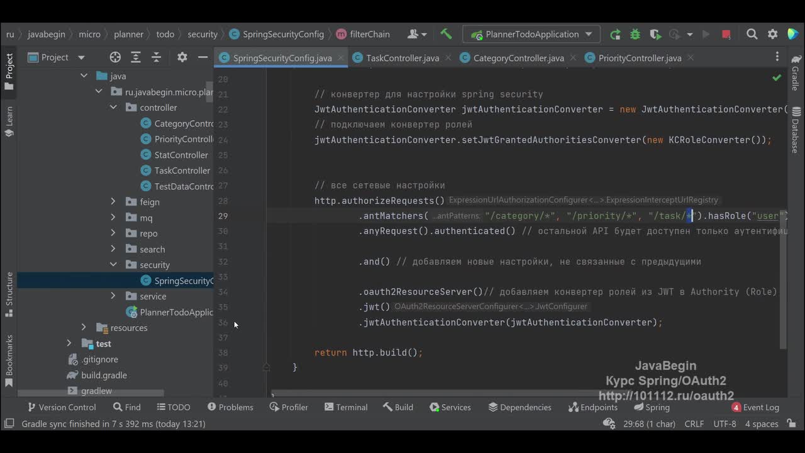Open Search Everywhere with the magnifier icon
The image size is (805, 453).
(x=752, y=34)
